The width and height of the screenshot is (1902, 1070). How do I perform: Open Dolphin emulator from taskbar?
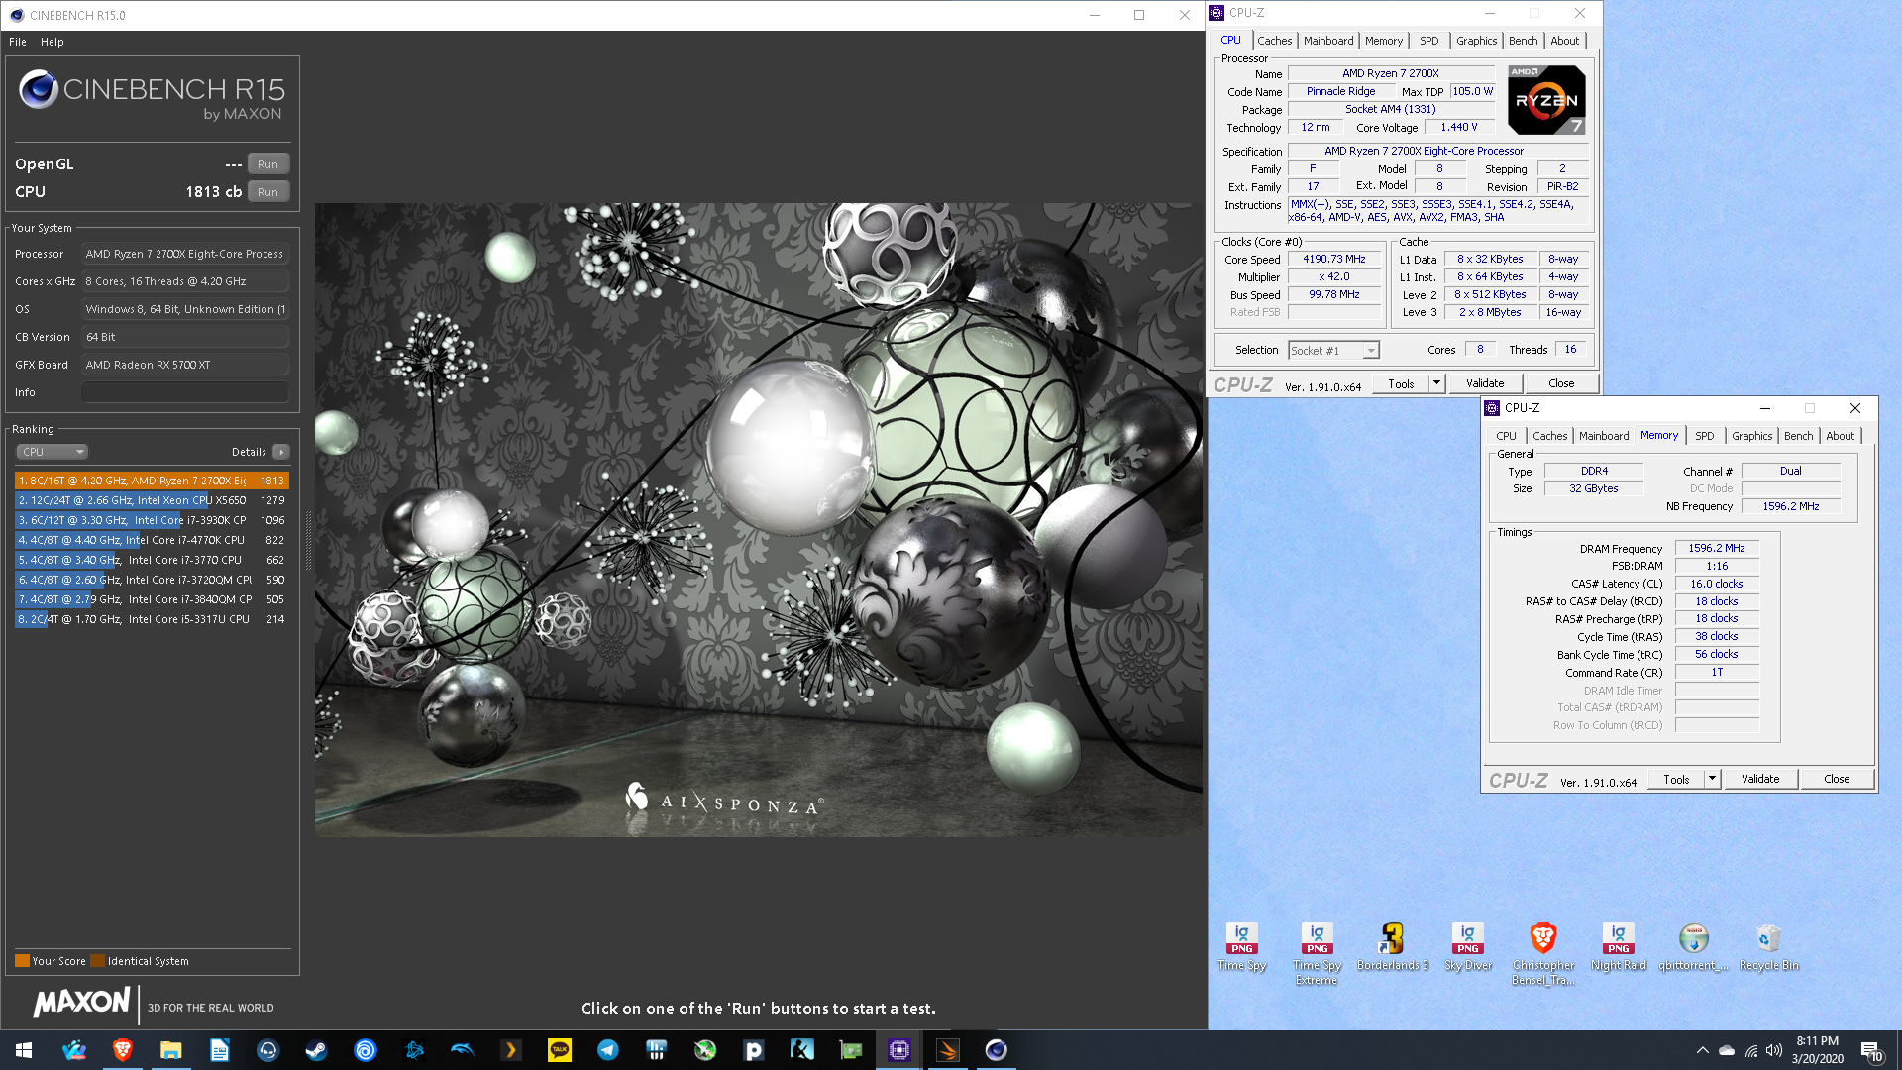click(x=463, y=1050)
